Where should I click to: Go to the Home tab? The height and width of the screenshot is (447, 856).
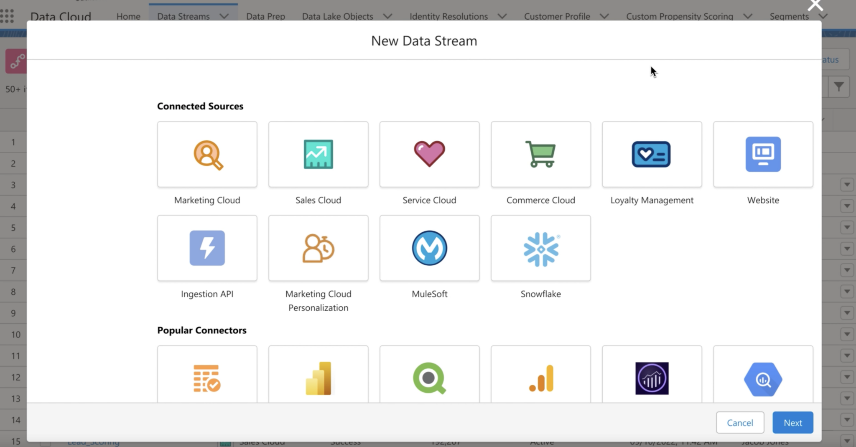pyautogui.click(x=128, y=16)
